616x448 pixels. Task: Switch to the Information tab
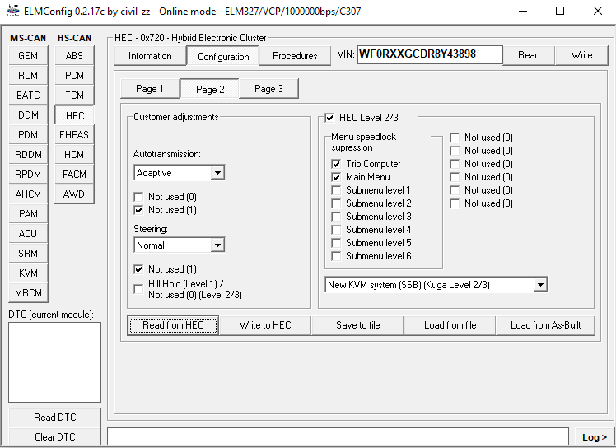pos(150,56)
